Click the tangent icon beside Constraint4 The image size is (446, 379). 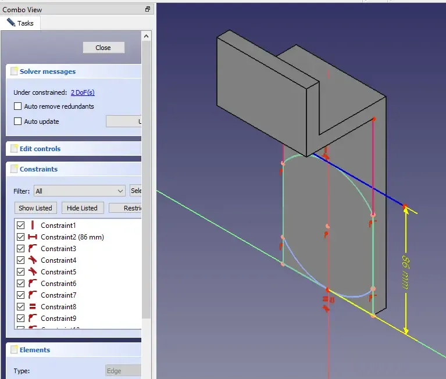(33, 260)
